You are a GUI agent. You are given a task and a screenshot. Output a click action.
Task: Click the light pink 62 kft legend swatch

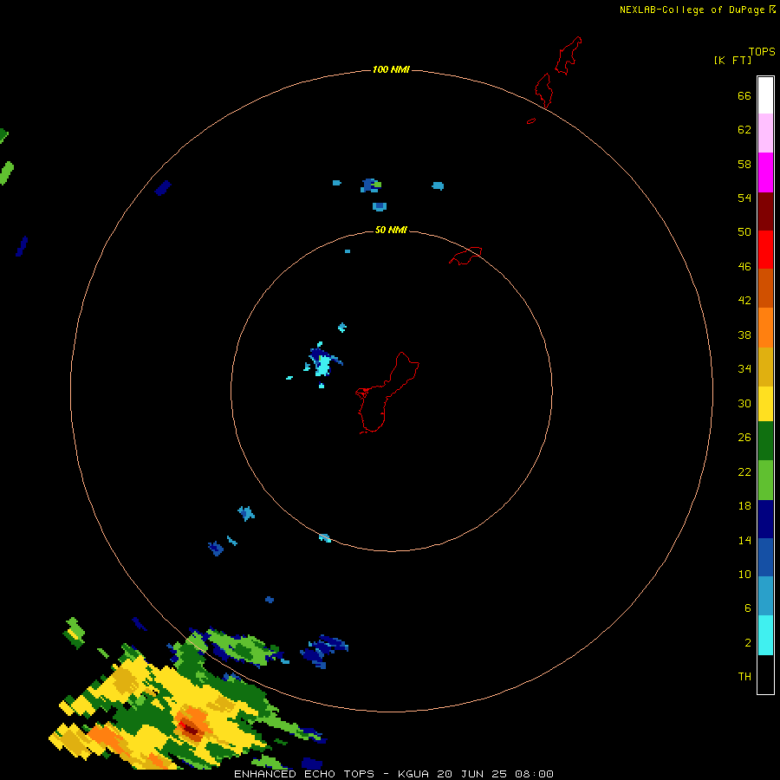click(x=765, y=133)
